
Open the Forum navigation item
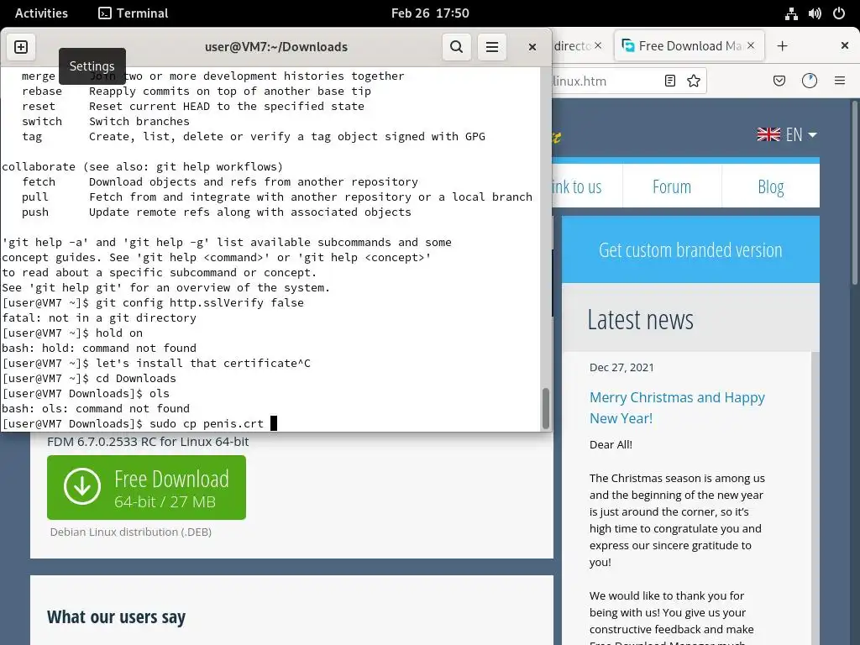672,186
